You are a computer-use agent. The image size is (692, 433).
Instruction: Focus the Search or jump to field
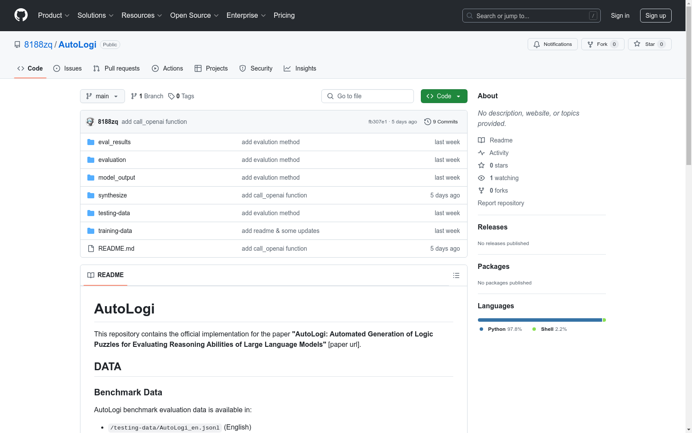(x=532, y=16)
